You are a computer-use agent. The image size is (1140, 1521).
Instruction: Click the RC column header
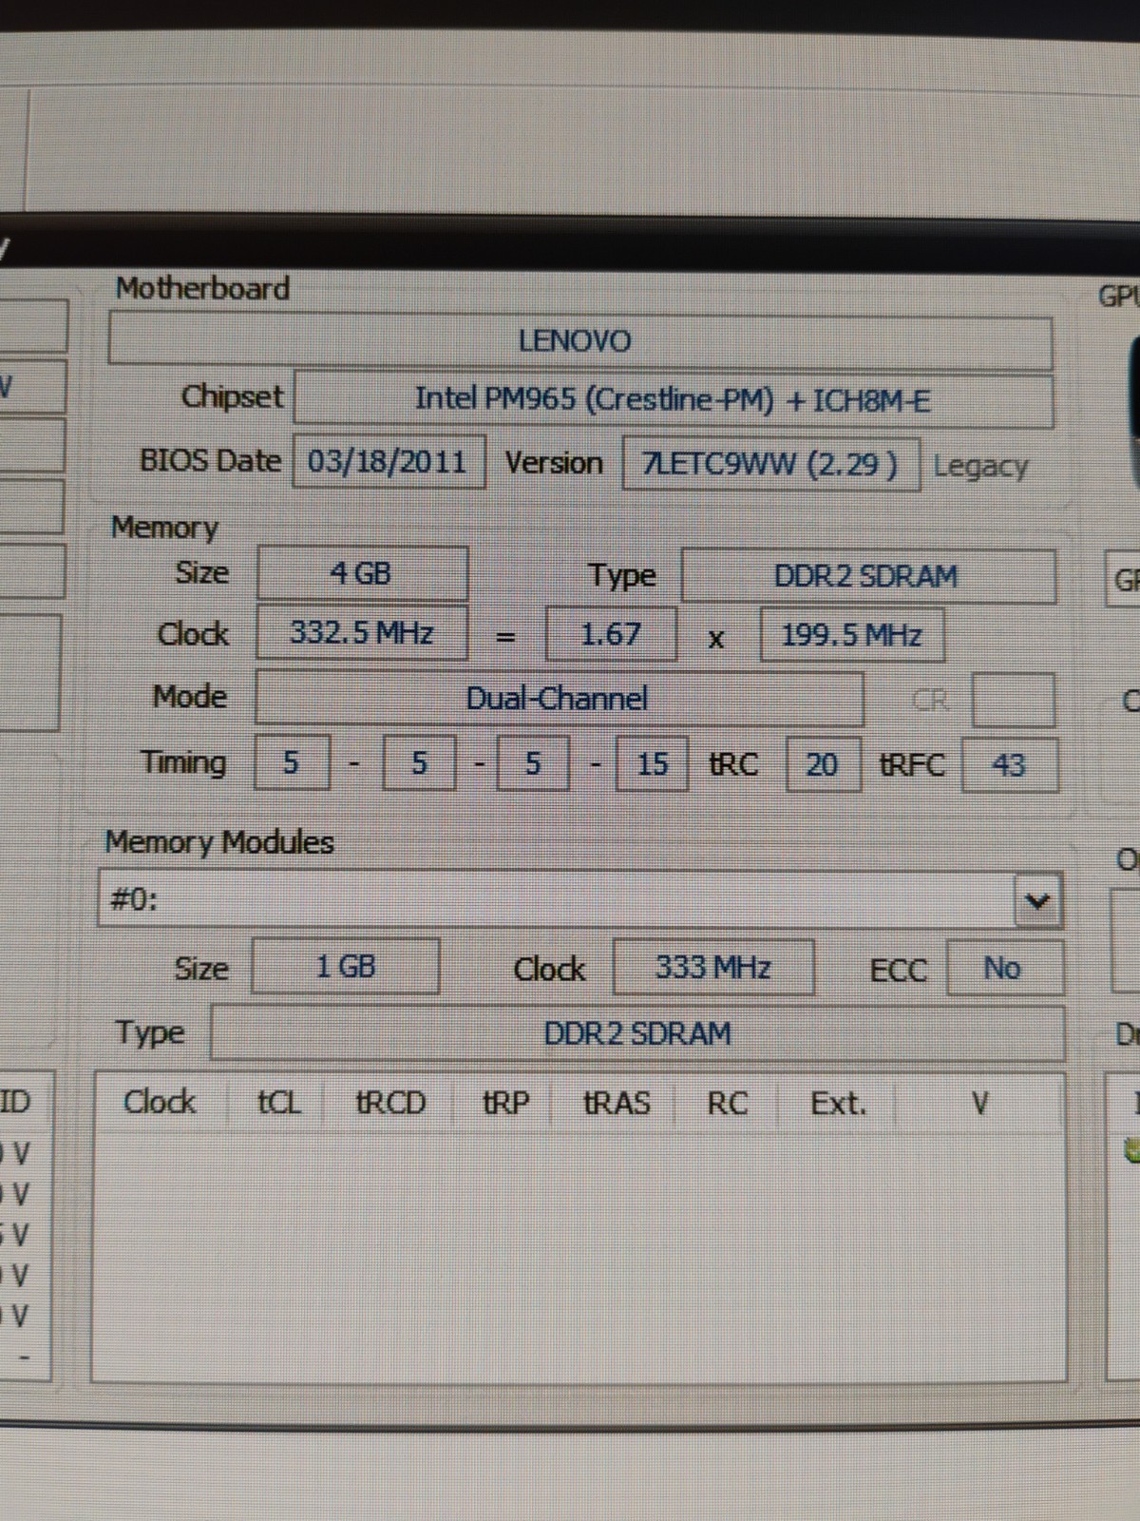728,1104
